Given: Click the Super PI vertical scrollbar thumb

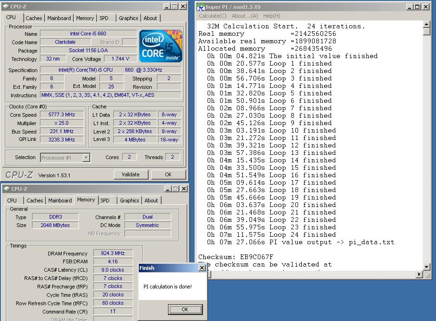Looking at the screenshot, I should coord(427,32).
